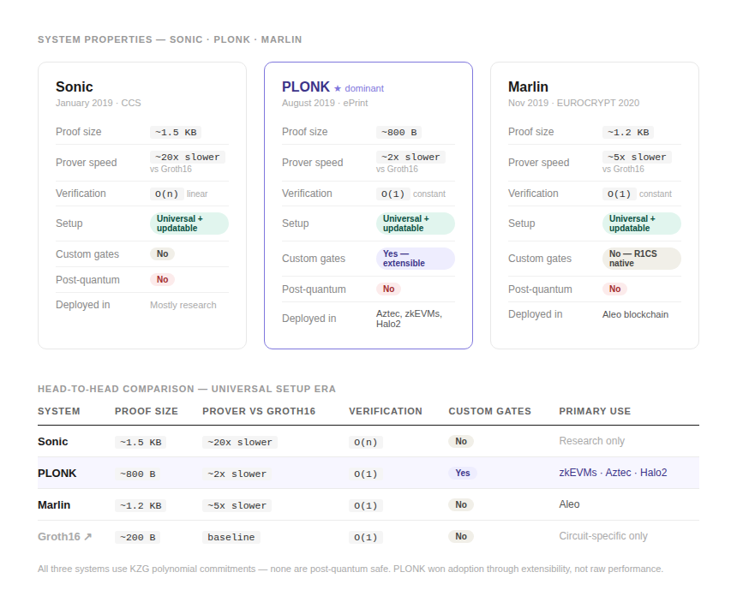
Task: Click 'August 2019 · ePrint' subtitle
Action: (x=325, y=103)
